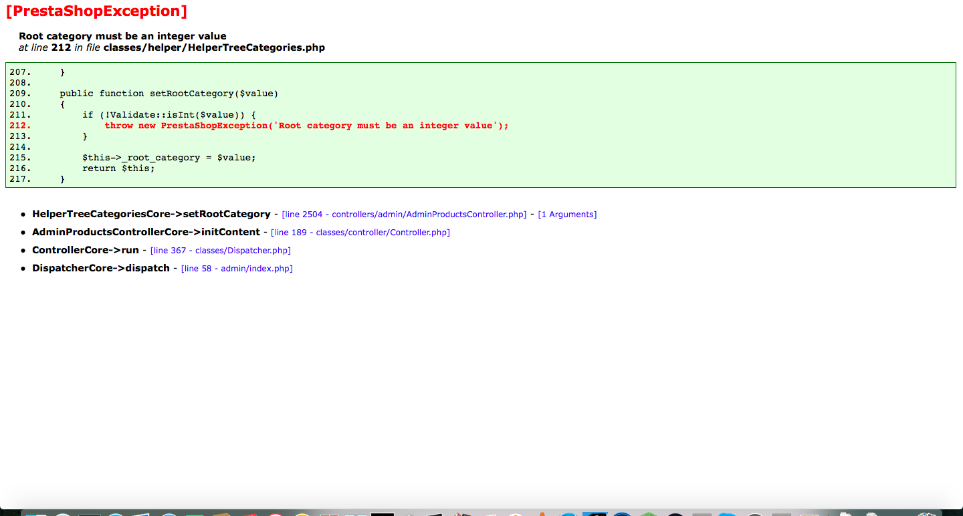963x516 pixels.
Task: Click the ControllerCore->run trace entry
Action: [x=86, y=250]
